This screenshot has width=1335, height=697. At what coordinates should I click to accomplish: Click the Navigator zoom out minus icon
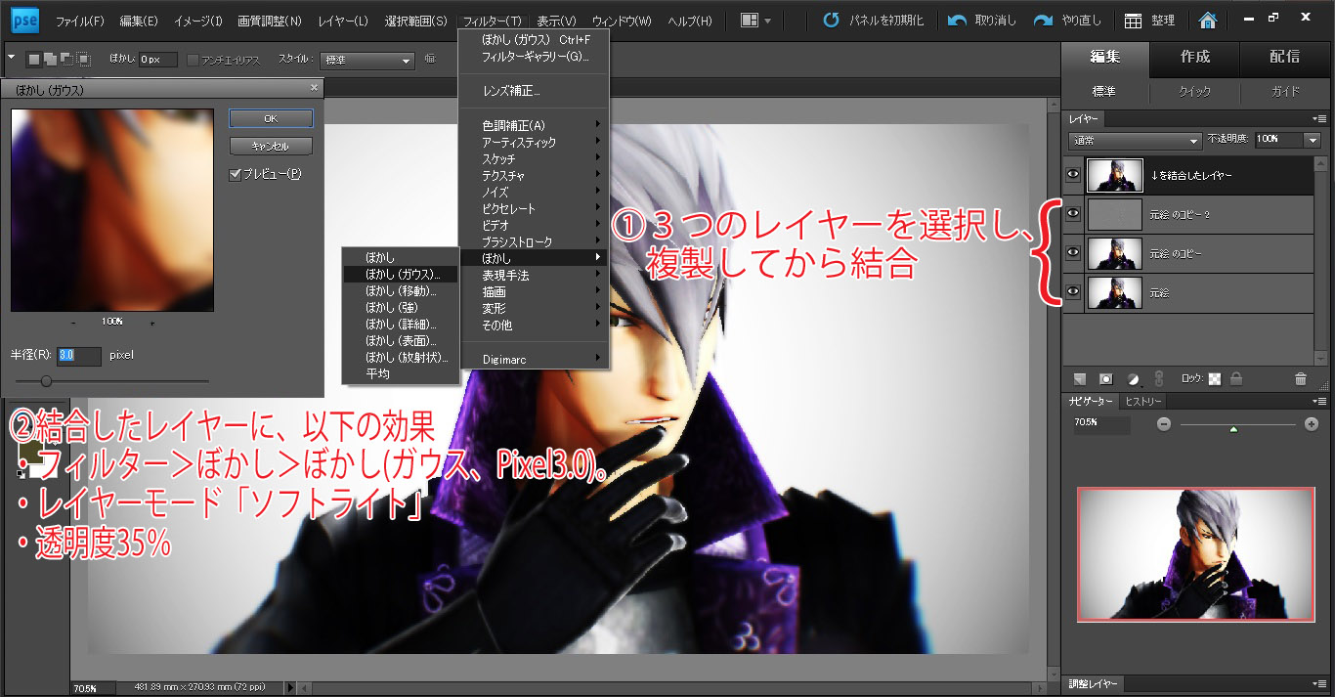tap(1163, 424)
